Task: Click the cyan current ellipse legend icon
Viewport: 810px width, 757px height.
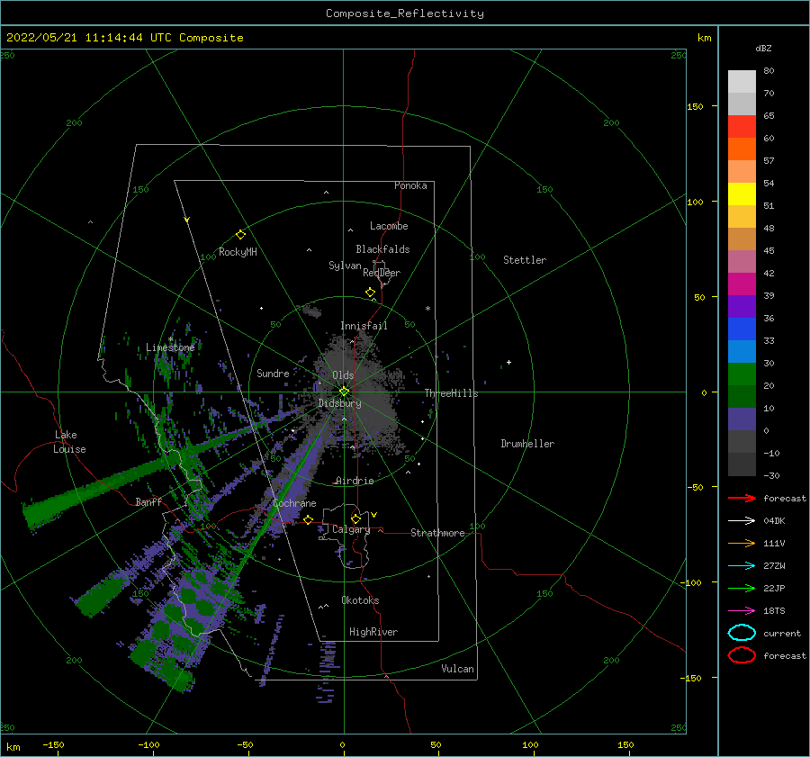Action: click(x=742, y=633)
